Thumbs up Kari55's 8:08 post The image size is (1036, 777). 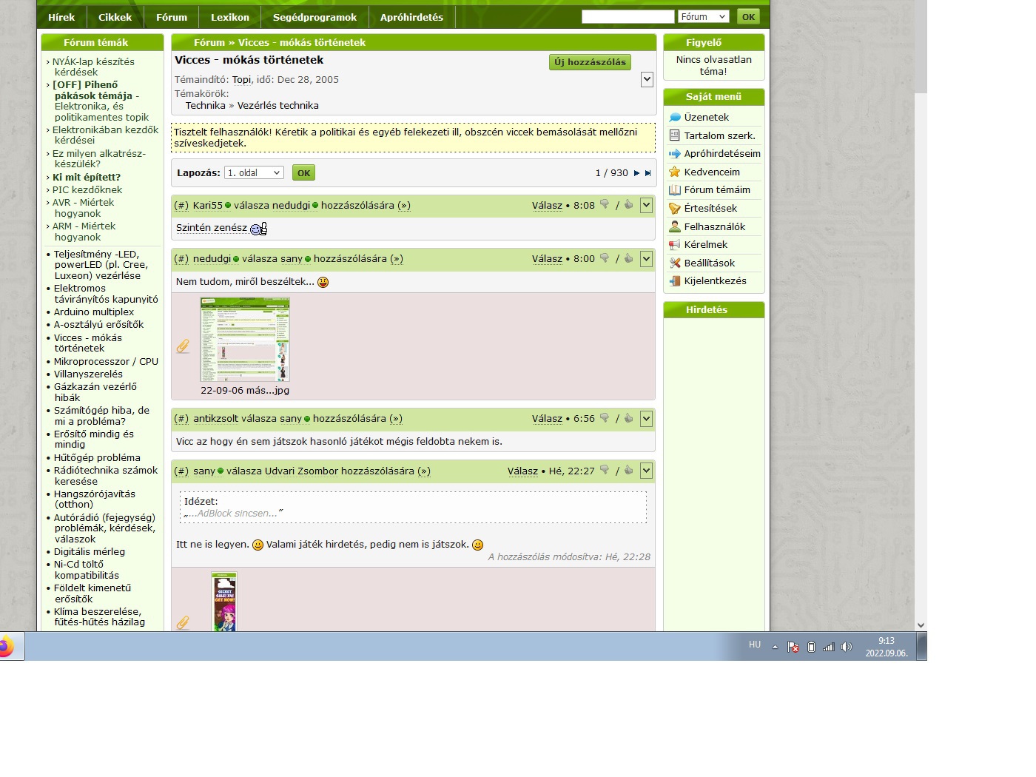(628, 205)
